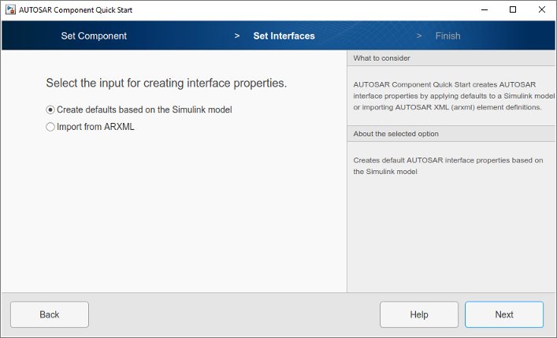Click the window title text in title bar
557x338 pixels.
77,9
